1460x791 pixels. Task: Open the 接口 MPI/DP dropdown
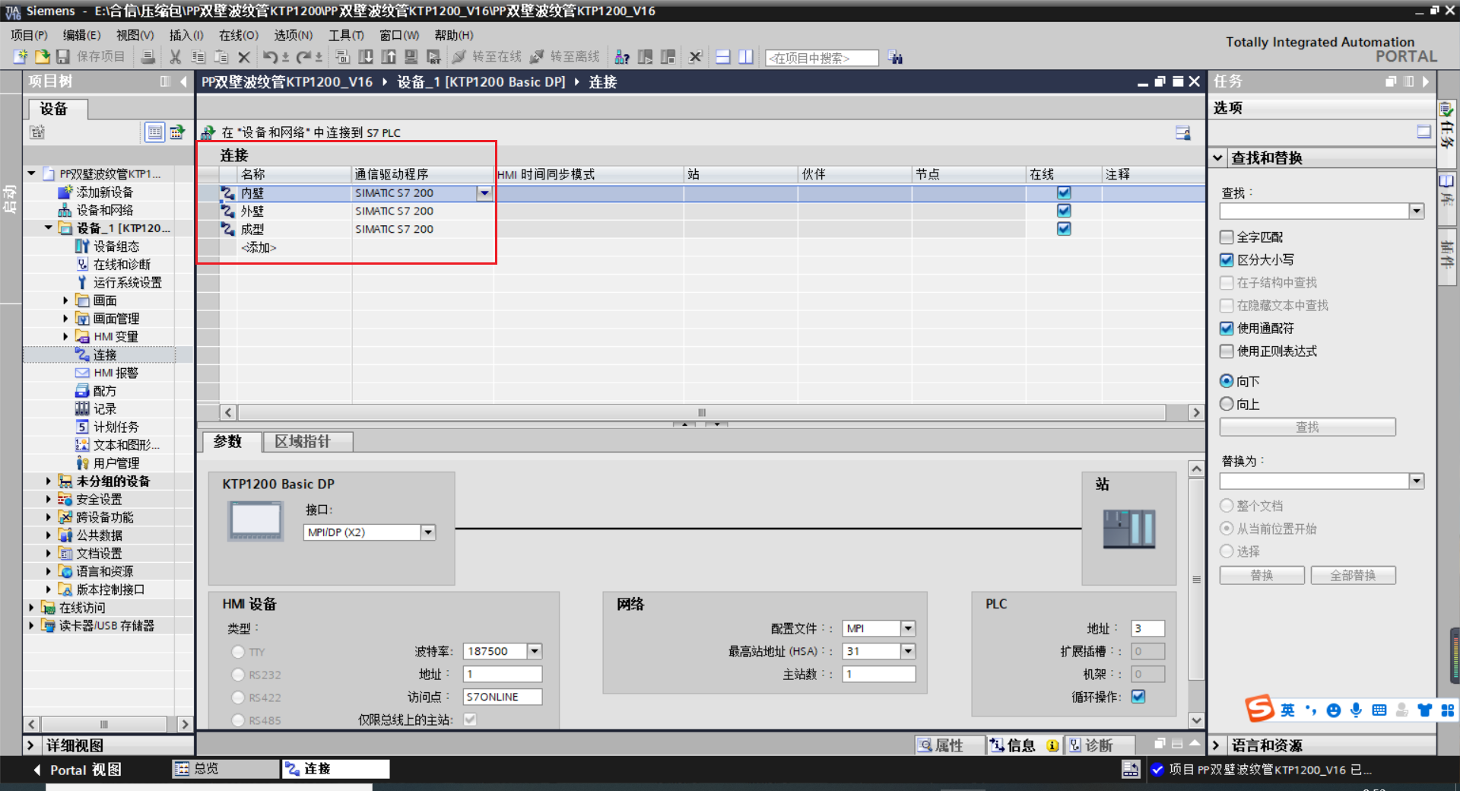(x=428, y=532)
